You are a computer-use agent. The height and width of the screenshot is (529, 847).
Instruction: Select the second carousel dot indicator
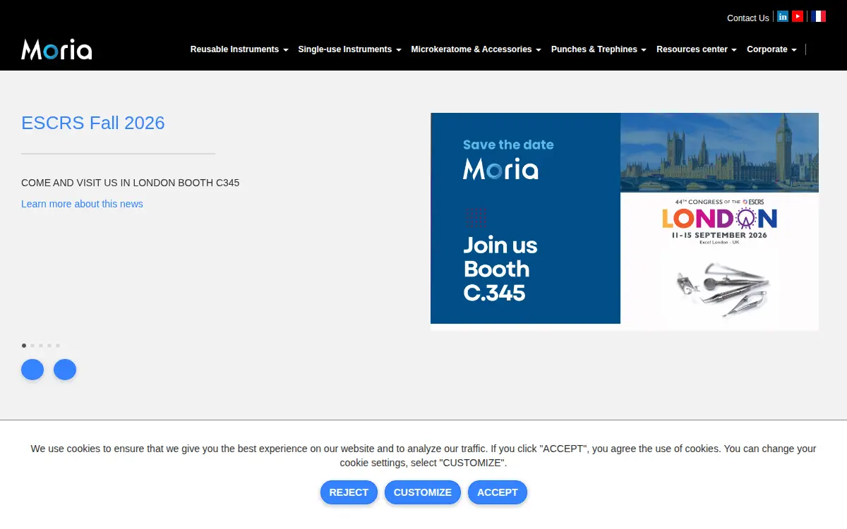[32, 346]
